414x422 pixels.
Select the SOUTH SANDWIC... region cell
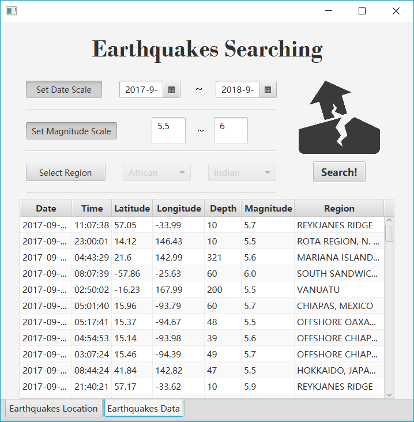click(339, 273)
